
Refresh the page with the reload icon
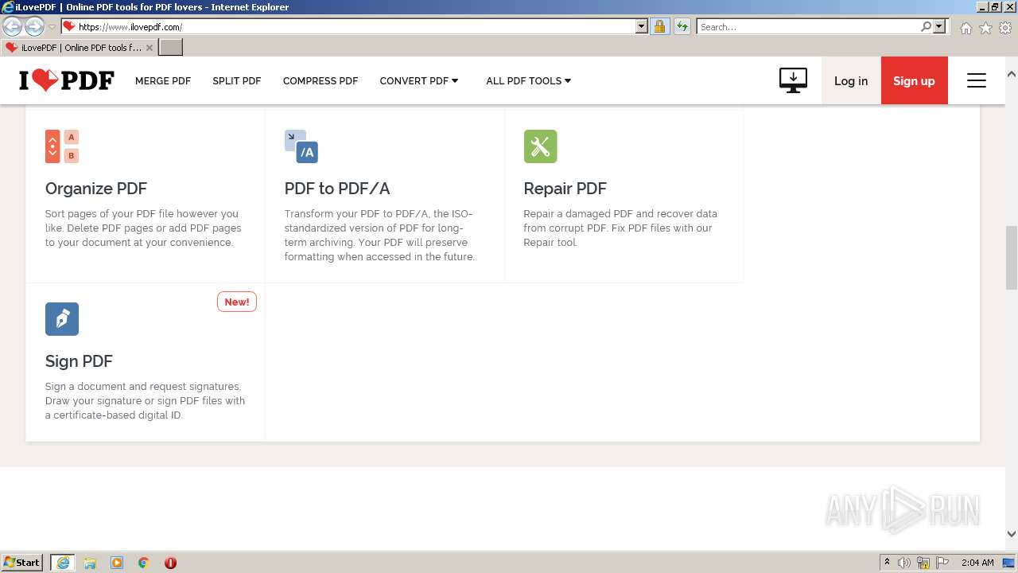click(x=682, y=26)
